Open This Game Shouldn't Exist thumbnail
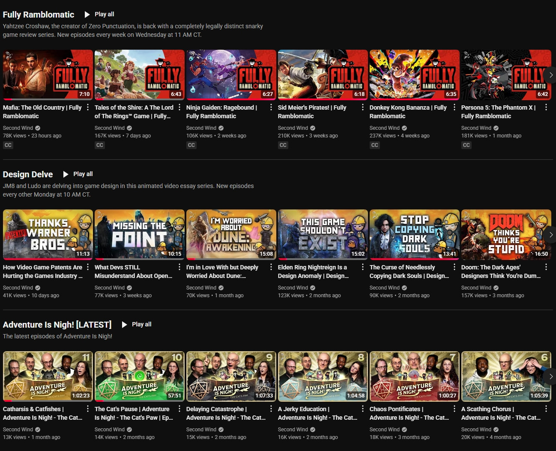 point(323,235)
